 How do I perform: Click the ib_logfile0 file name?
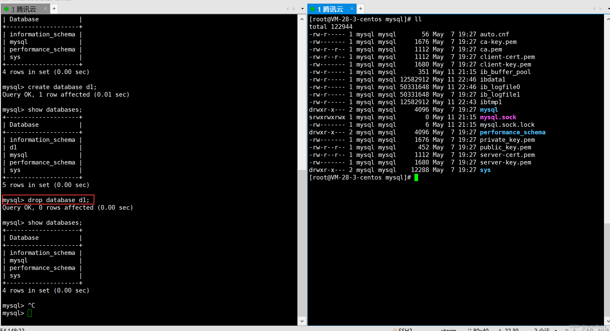click(x=500, y=87)
